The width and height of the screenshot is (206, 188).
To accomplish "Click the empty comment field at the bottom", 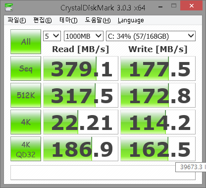I will [x=103, y=173].
